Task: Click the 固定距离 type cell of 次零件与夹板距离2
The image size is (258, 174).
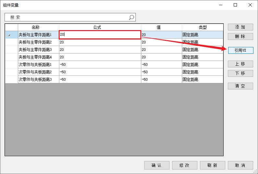Action: coord(203,72)
